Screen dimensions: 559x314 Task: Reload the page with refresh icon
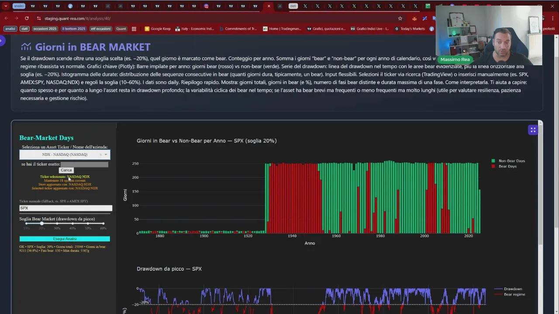coord(27,18)
